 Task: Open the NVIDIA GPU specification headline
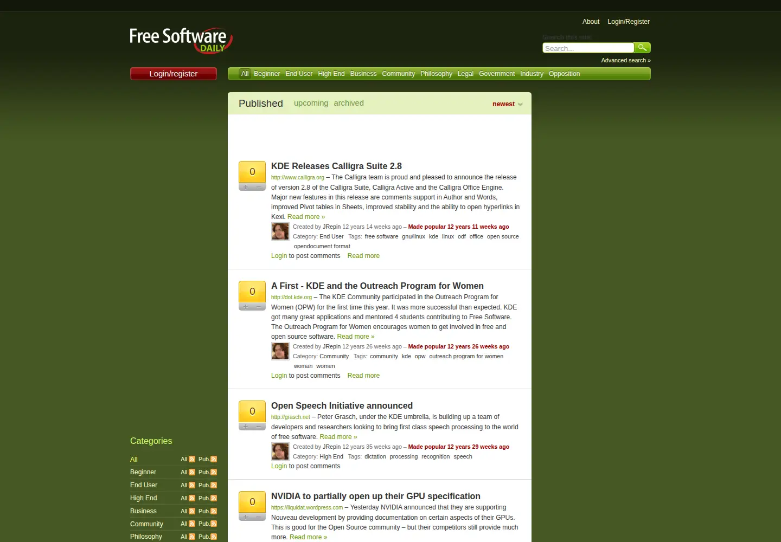[376, 496]
